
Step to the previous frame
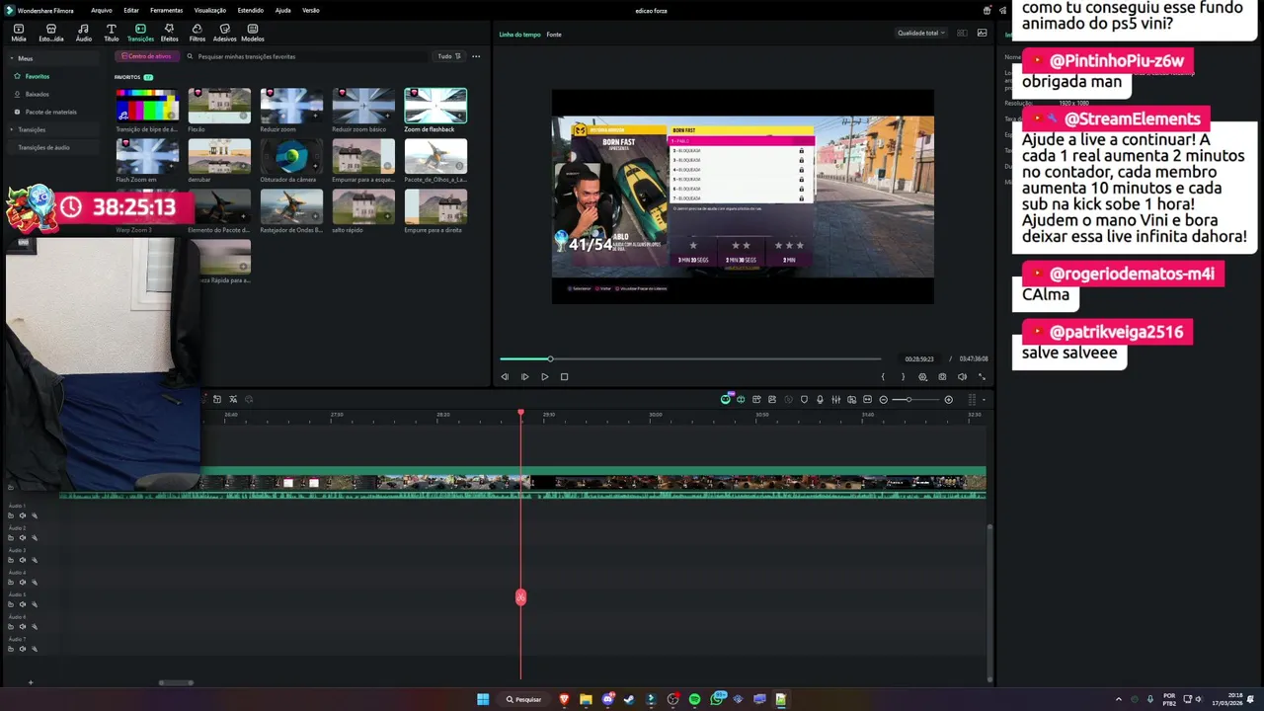pos(505,376)
